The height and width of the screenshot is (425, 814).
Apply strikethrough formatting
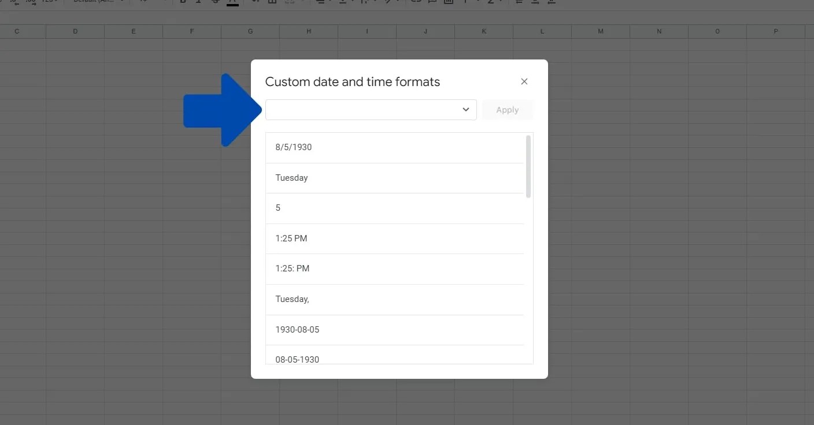[x=215, y=2]
